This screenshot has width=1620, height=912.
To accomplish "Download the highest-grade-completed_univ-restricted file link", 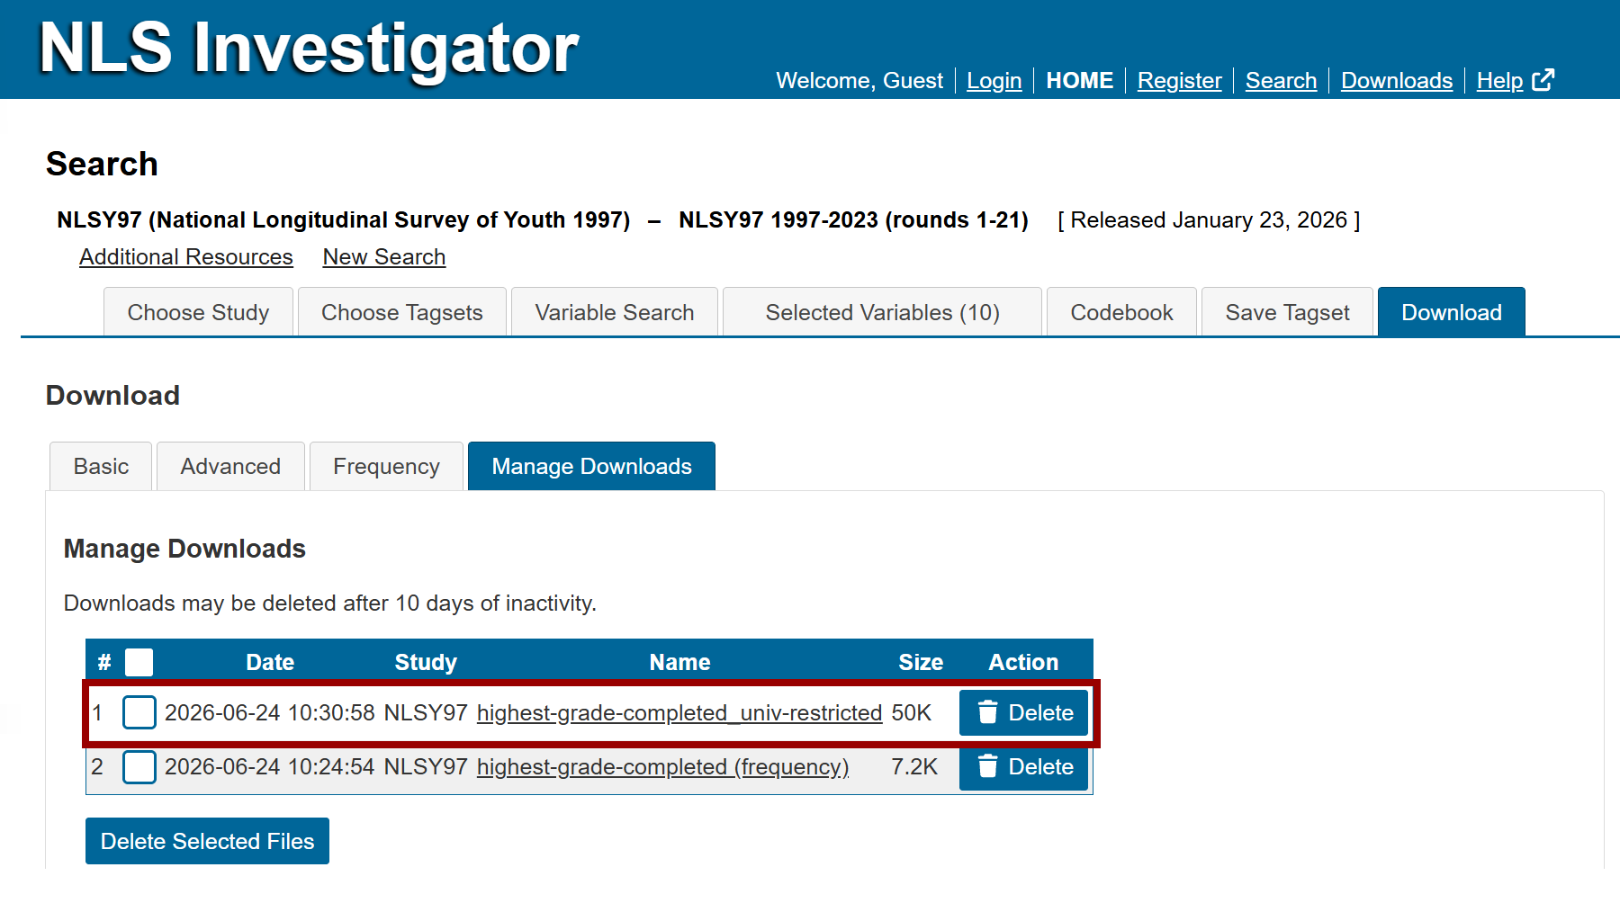I will click(679, 712).
